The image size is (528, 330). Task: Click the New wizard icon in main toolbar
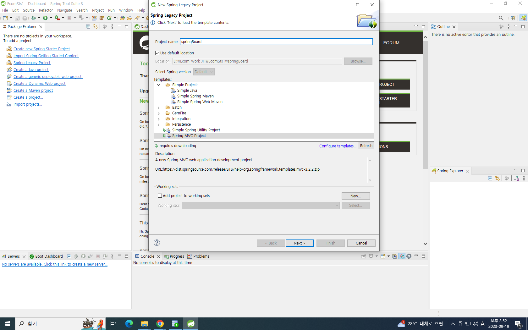5,18
